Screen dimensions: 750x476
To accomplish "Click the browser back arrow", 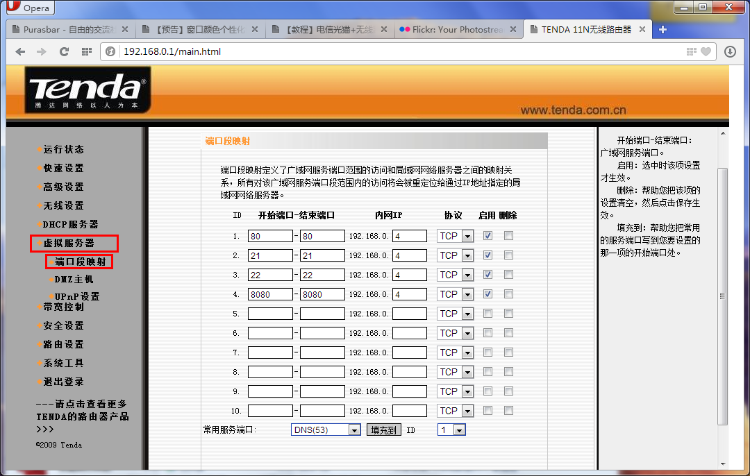I will tap(20, 51).
